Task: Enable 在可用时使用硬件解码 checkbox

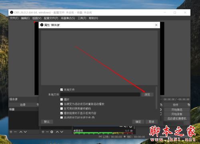Action: [62, 108]
